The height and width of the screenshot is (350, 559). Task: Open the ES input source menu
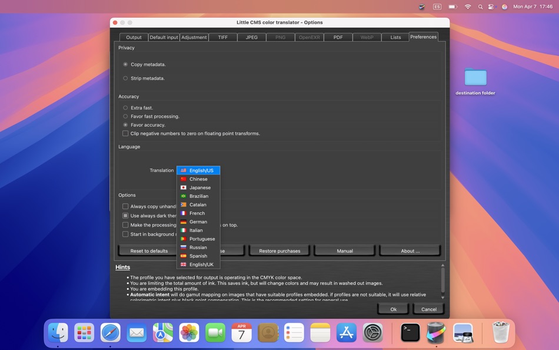point(437,6)
